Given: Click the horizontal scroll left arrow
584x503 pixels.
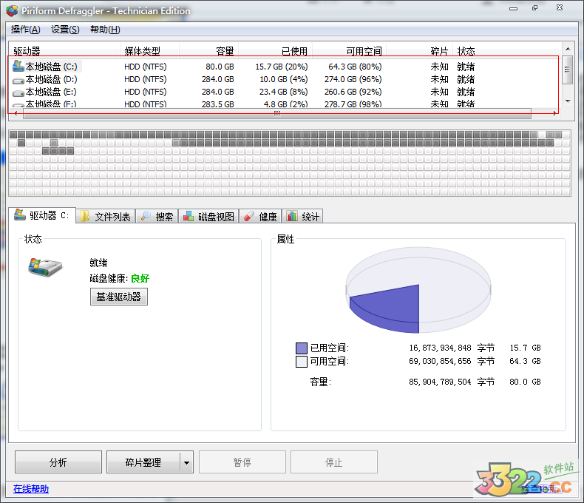Looking at the screenshot, I should 16,114.
